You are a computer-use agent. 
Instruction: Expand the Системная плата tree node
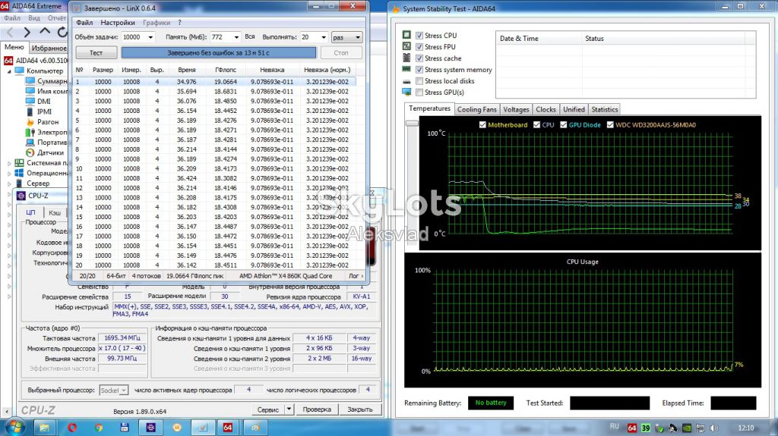point(9,163)
